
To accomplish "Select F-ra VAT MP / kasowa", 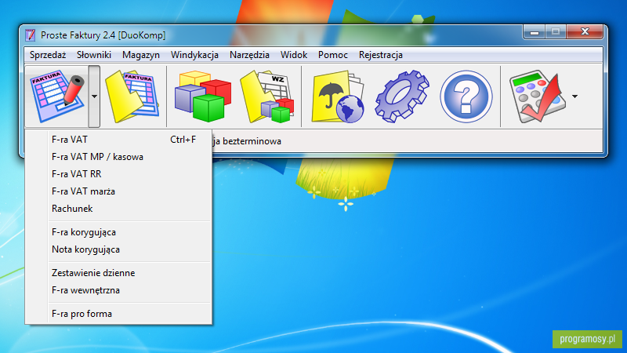I will [x=118, y=157].
